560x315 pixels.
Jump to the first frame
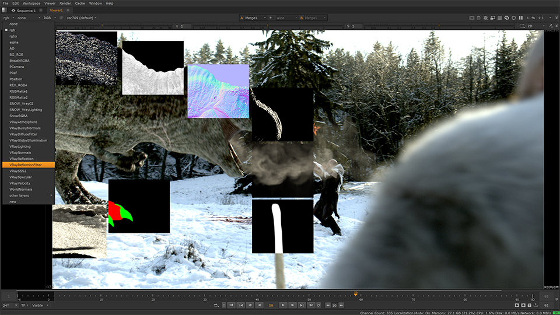232,305
